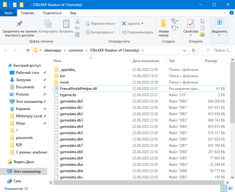Click the Copy path icon
Image resolution: width=235 pixels, height=192 pixels.
[x=77, y=28]
